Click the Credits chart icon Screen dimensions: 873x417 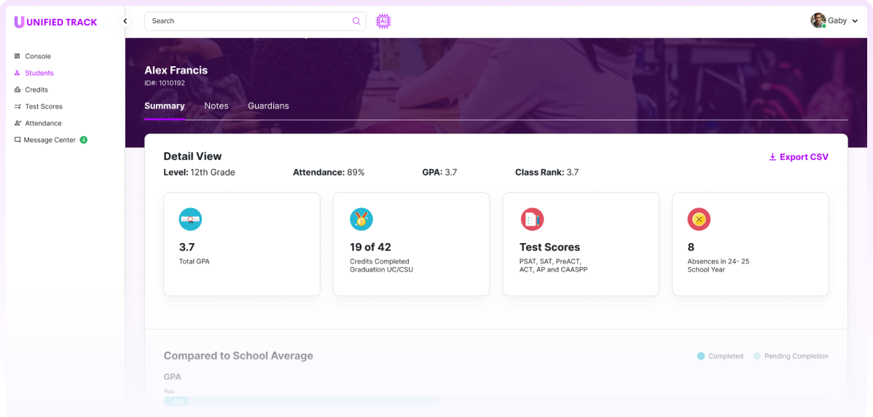tap(17, 90)
